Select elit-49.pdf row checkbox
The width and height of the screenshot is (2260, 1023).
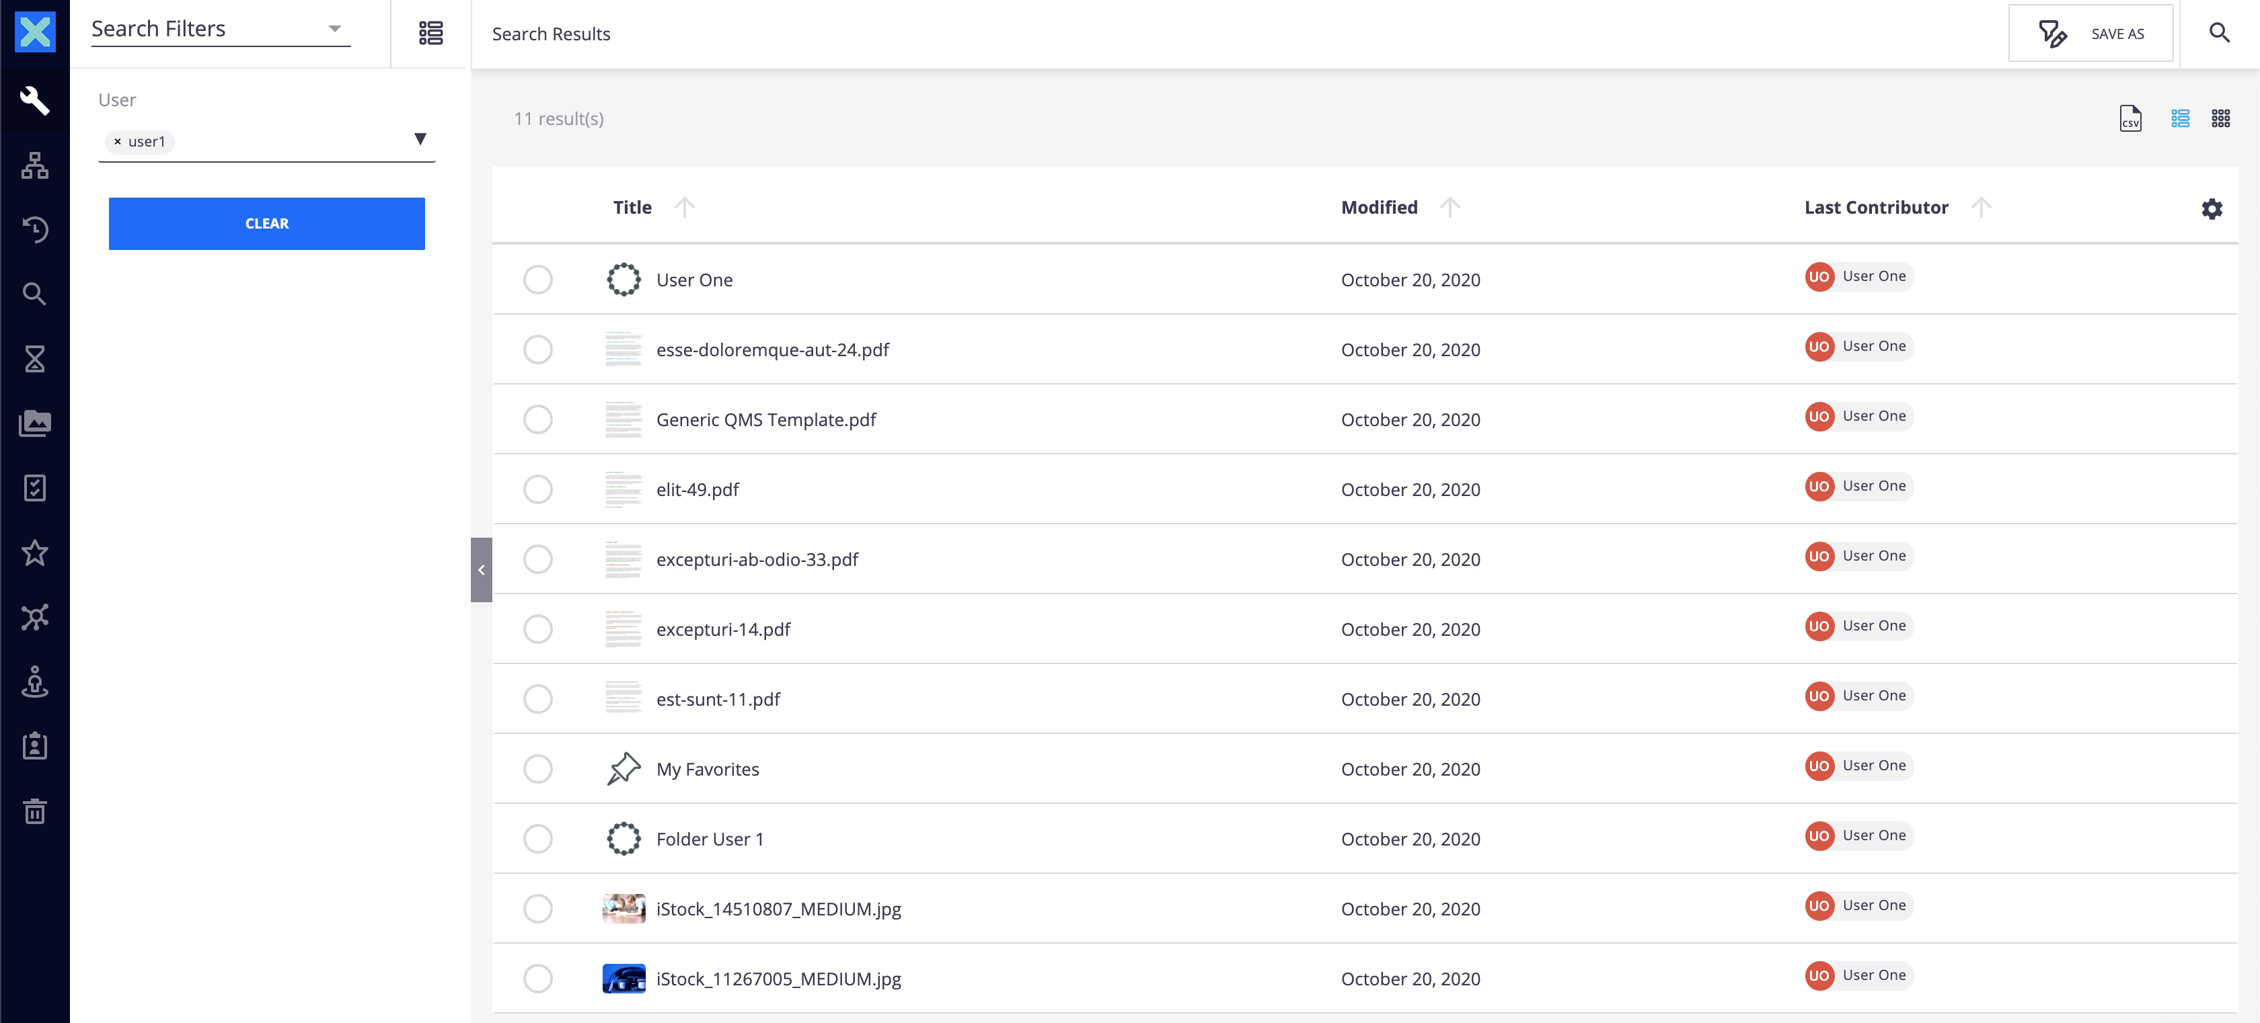tap(538, 489)
